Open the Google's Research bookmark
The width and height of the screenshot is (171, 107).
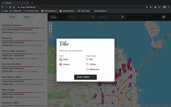click(68, 11)
